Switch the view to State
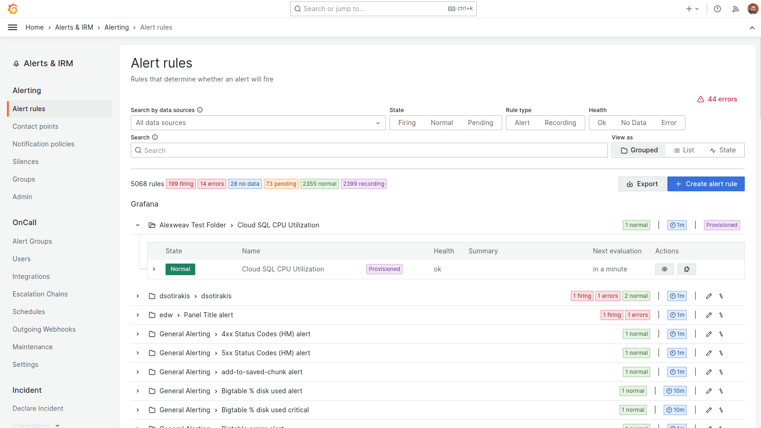This screenshot has height=428, width=761. point(723,150)
